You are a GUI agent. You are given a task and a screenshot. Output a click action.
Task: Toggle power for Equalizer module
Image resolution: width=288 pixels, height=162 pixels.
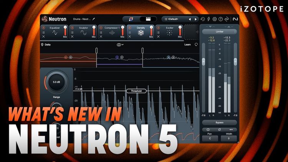pyautogui.click(x=43, y=28)
